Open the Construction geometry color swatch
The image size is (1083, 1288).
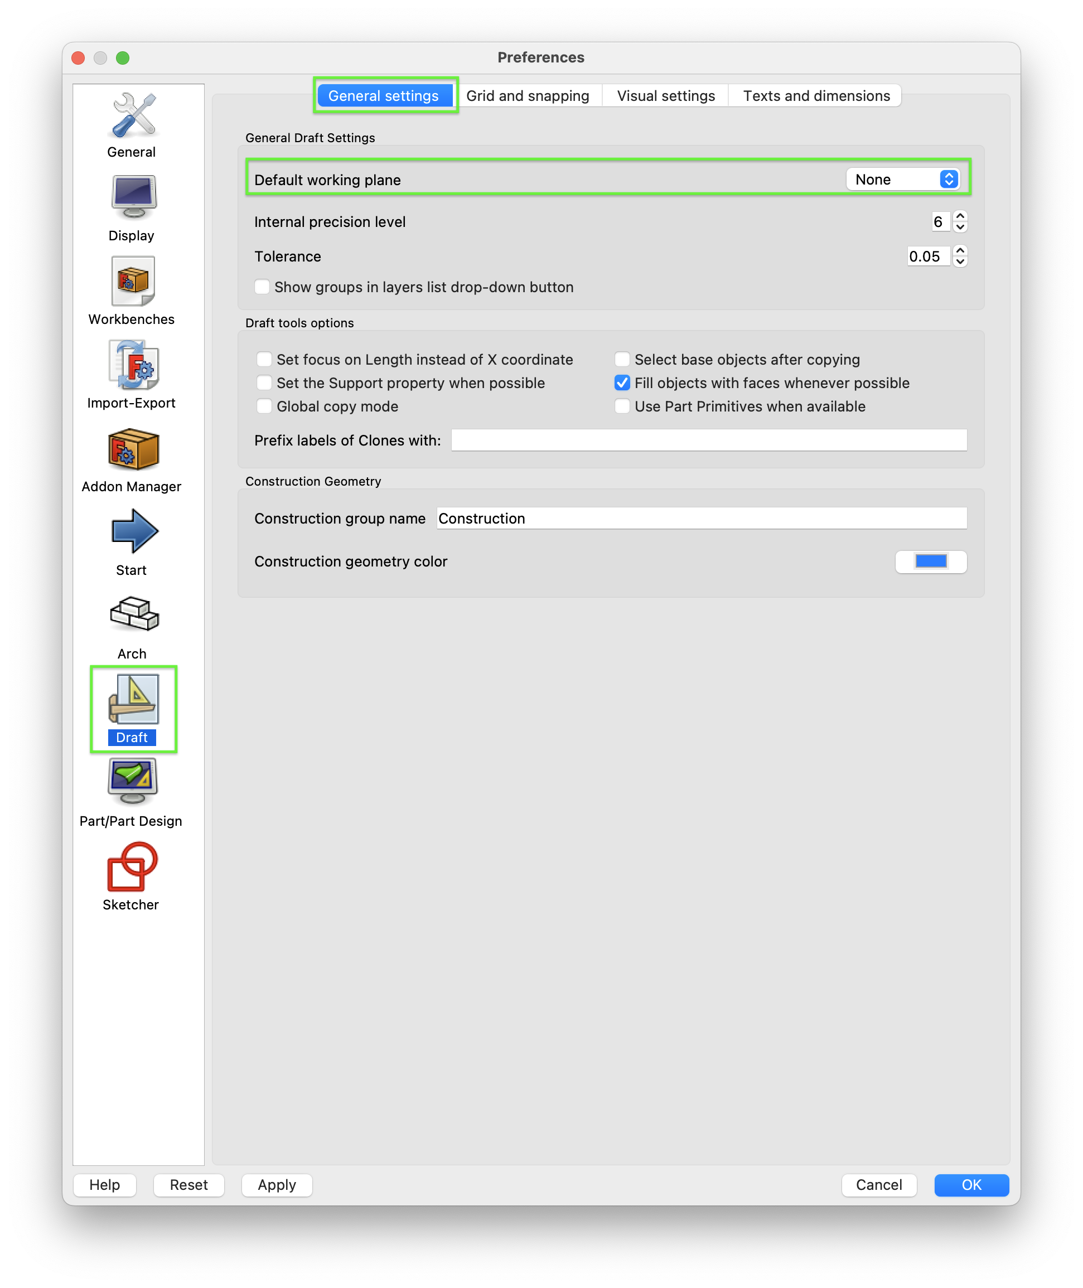coord(931,561)
